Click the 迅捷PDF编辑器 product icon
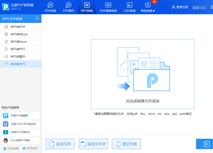Viewport: 213px width, 153px height. pos(5,115)
